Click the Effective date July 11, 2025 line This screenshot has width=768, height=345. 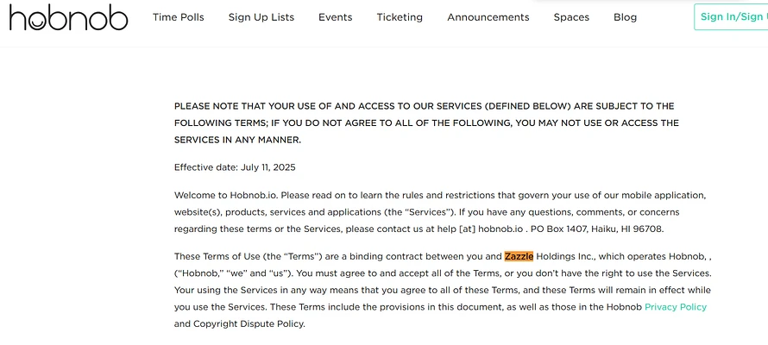(235, 167)
